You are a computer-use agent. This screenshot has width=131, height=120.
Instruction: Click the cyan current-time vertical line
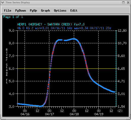116,68
